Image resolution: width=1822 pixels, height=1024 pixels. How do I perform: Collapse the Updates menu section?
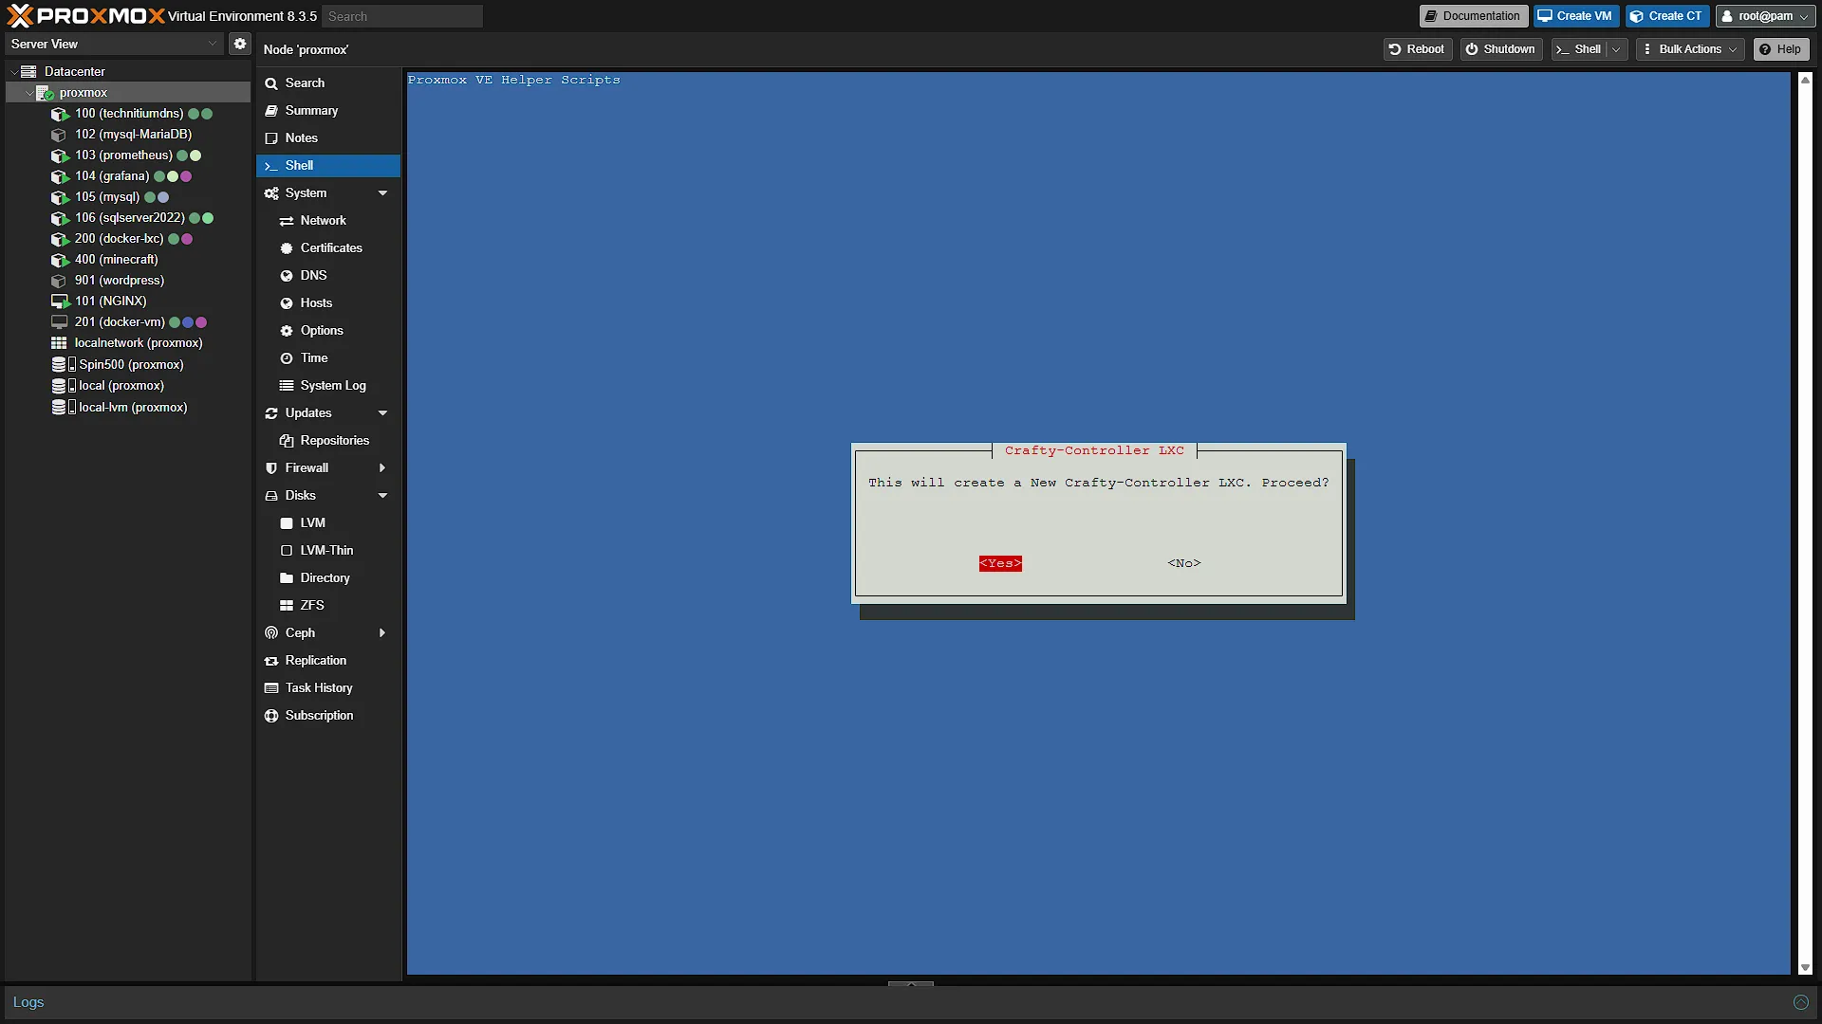click(x=383, y=413)
